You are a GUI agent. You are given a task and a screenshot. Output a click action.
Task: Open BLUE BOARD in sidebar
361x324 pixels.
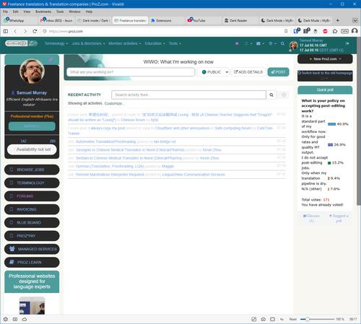[32, 222]
